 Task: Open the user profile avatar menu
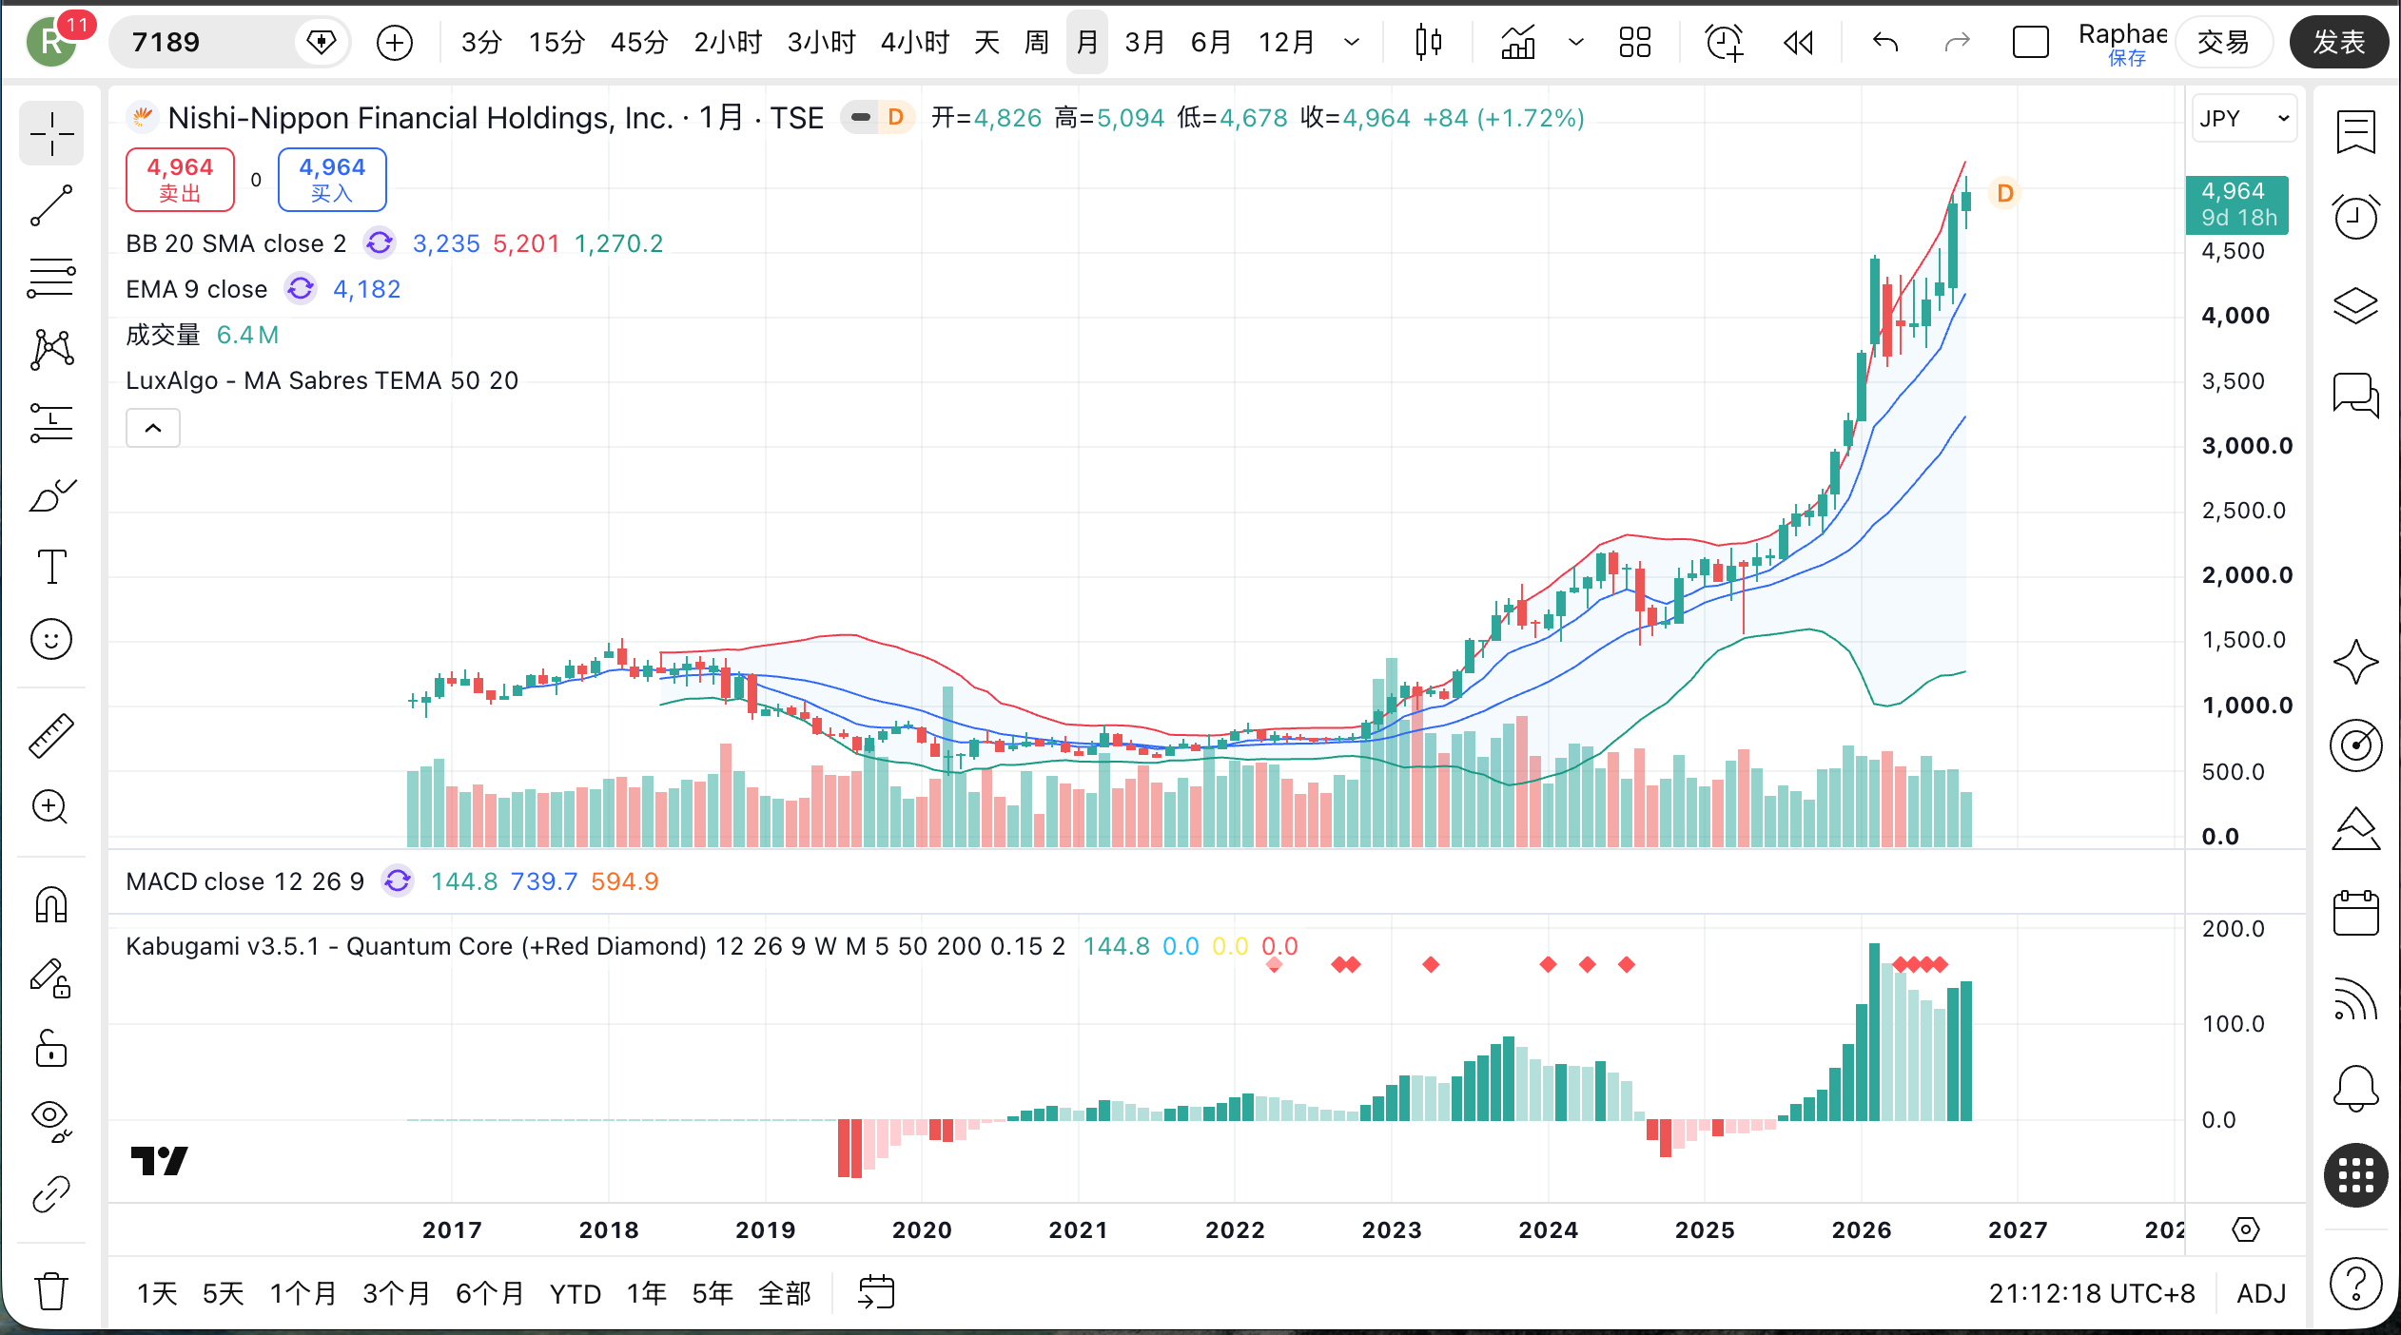[x=51, y=42]
